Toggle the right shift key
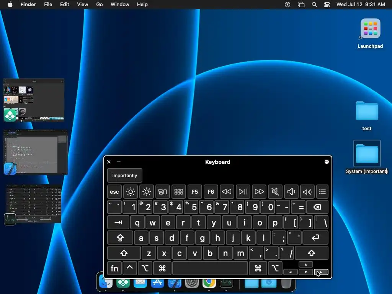 tap(312, 253)
